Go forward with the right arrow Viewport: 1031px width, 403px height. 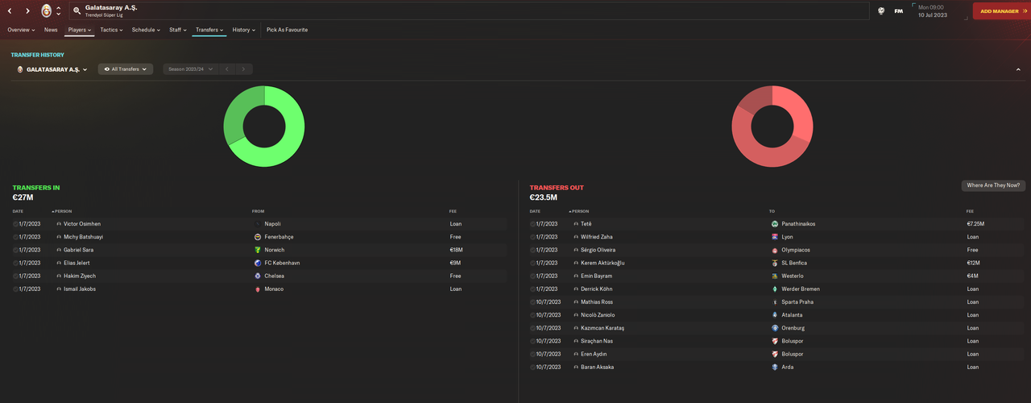coord(27,11)
